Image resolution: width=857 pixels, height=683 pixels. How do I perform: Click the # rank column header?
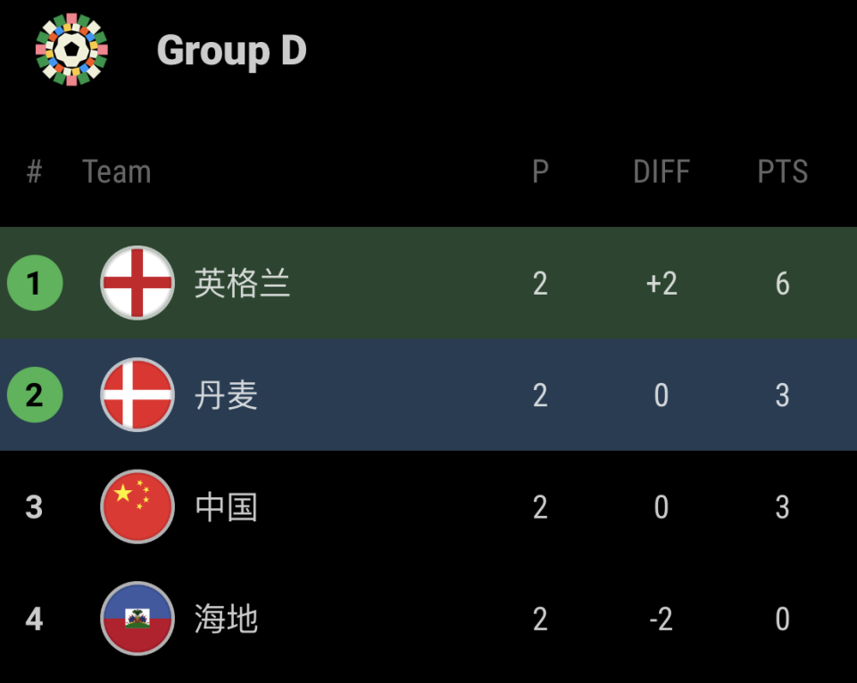coord(35,171)
